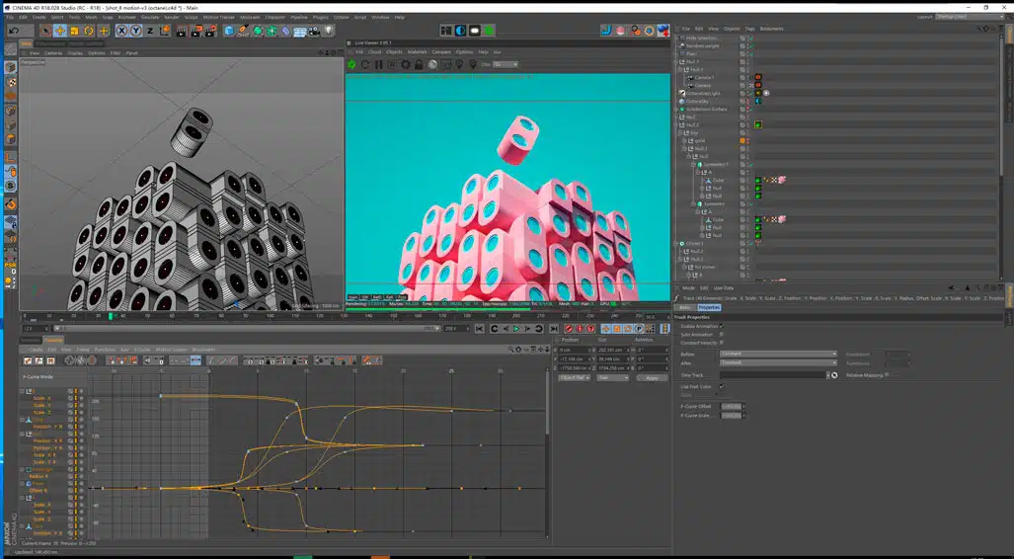Select the OctaneSky object in the tree

[x=698, y=101]
